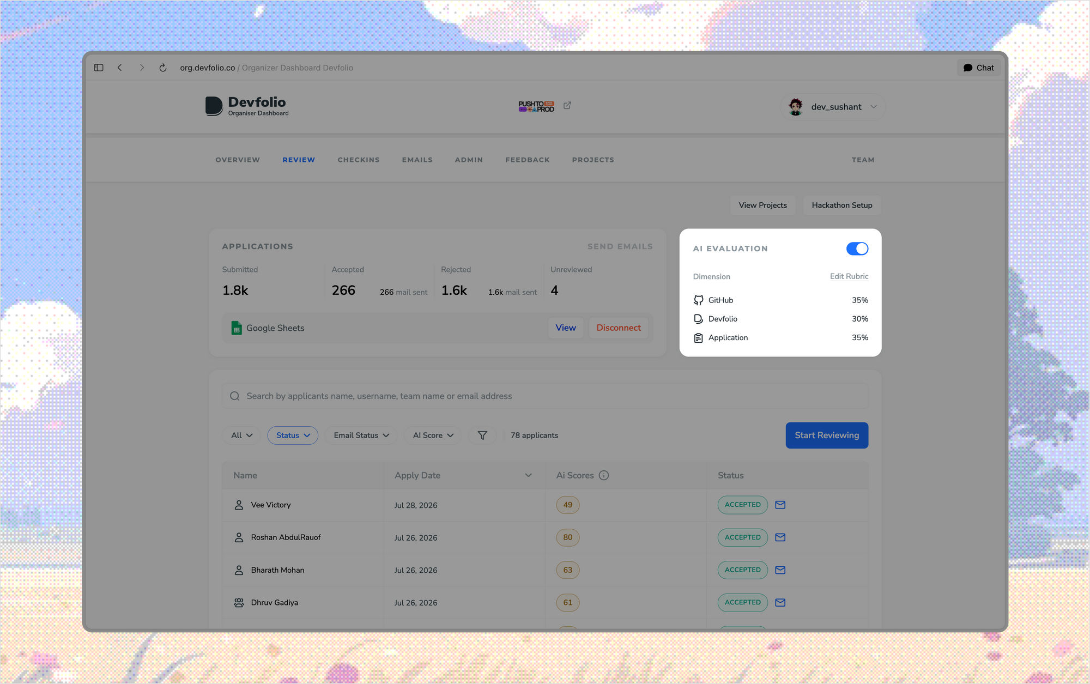1090x684 pixels.
Task: Switch to the Feedback tab
Action: point(528,160)
